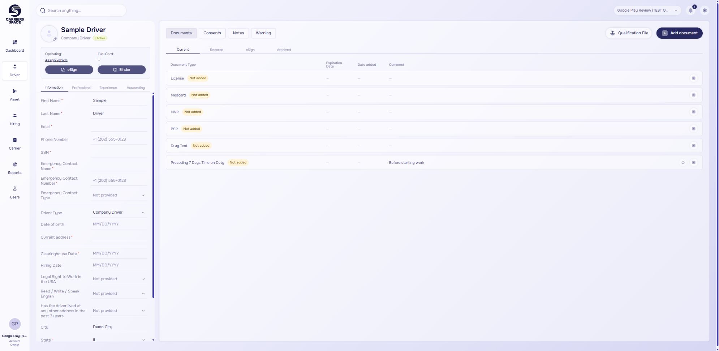
Task: Open Legal Right to Work dropdown
Action: tap(119, 279)
